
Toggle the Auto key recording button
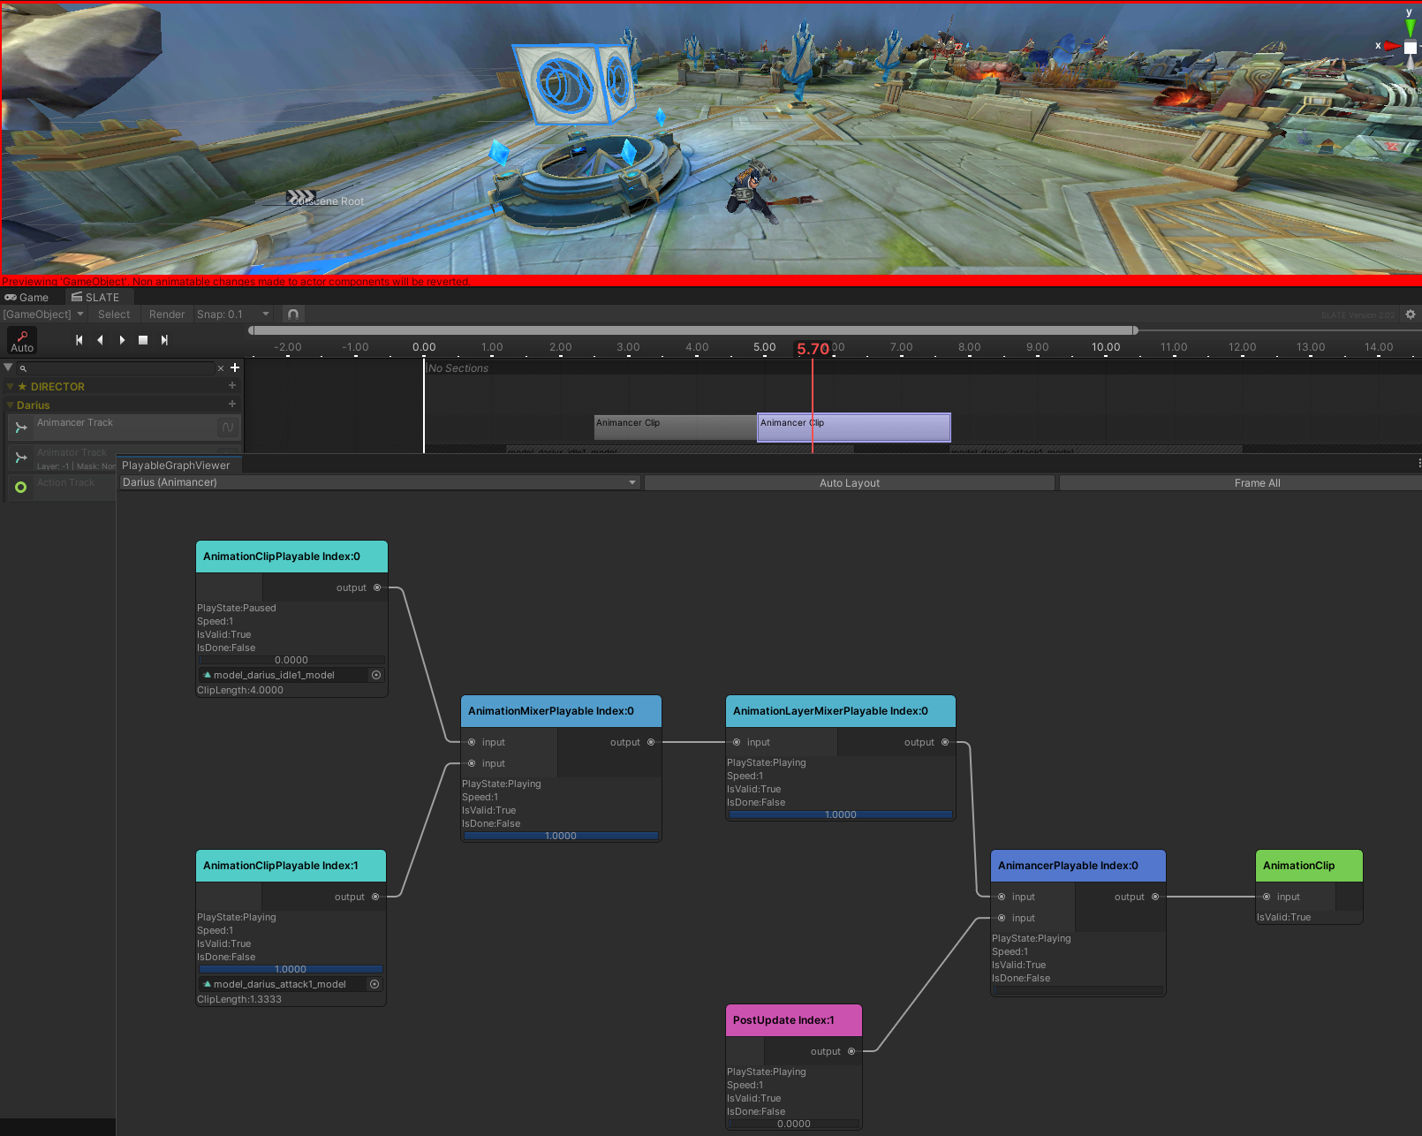tap(22, 341)
